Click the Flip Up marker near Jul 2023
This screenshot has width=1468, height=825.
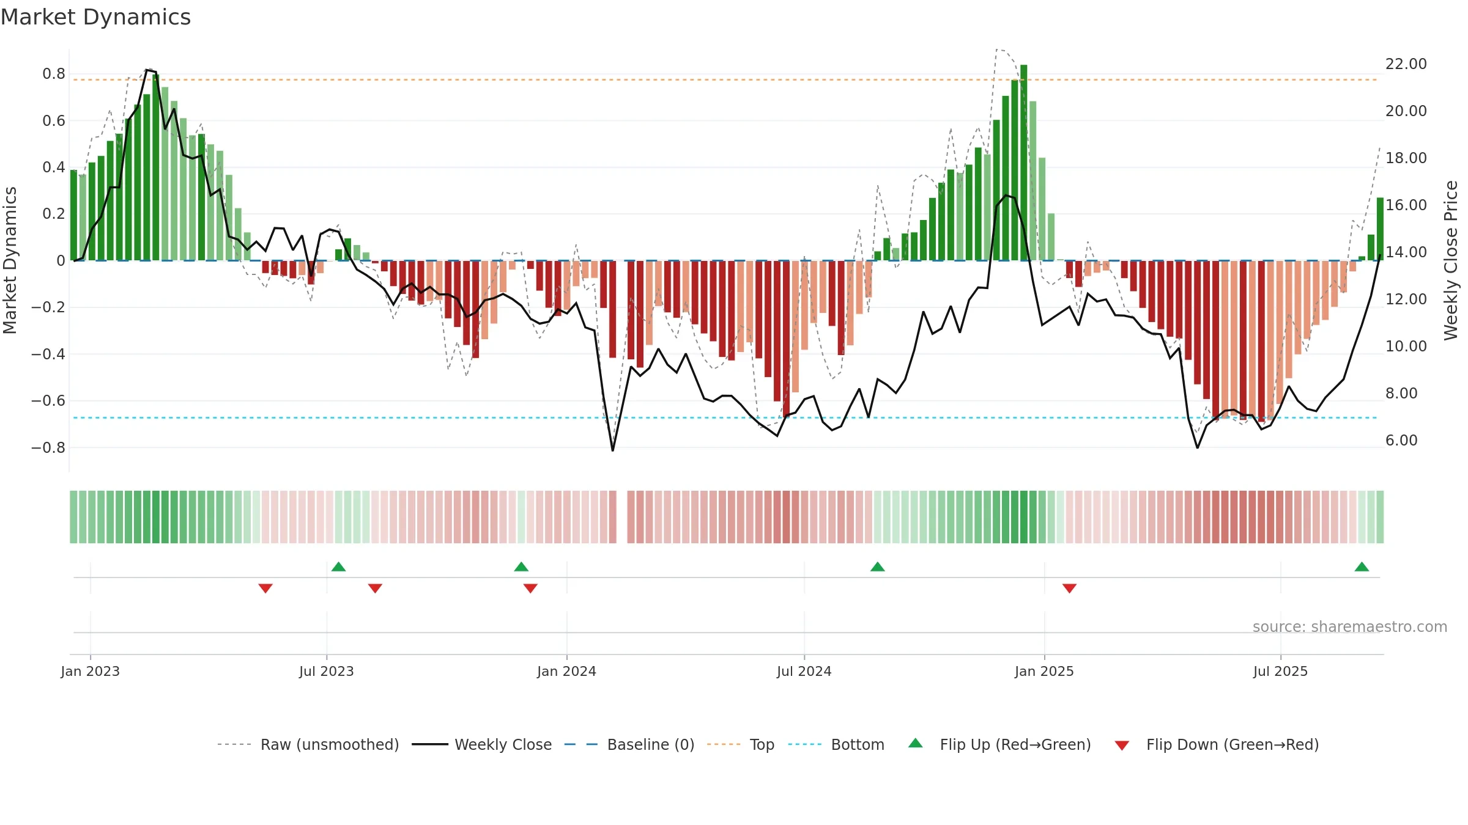pyautogui.click(x=339, y=566)
